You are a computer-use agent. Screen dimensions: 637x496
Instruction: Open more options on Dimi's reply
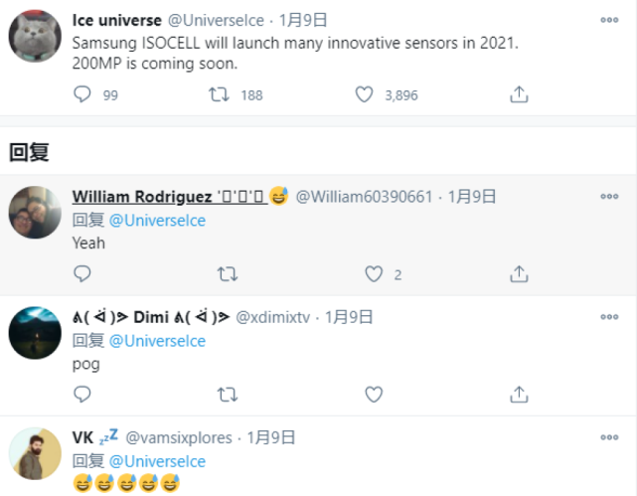tap(608, 317)
